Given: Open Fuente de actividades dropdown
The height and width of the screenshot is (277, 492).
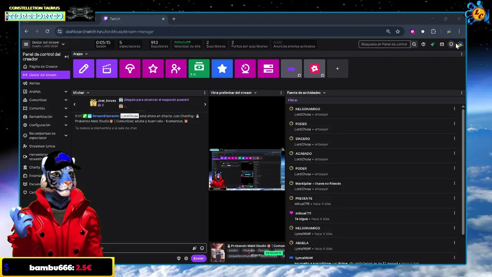Looking at the screenshot, I should pyautogui.click(x=306, y=93).
